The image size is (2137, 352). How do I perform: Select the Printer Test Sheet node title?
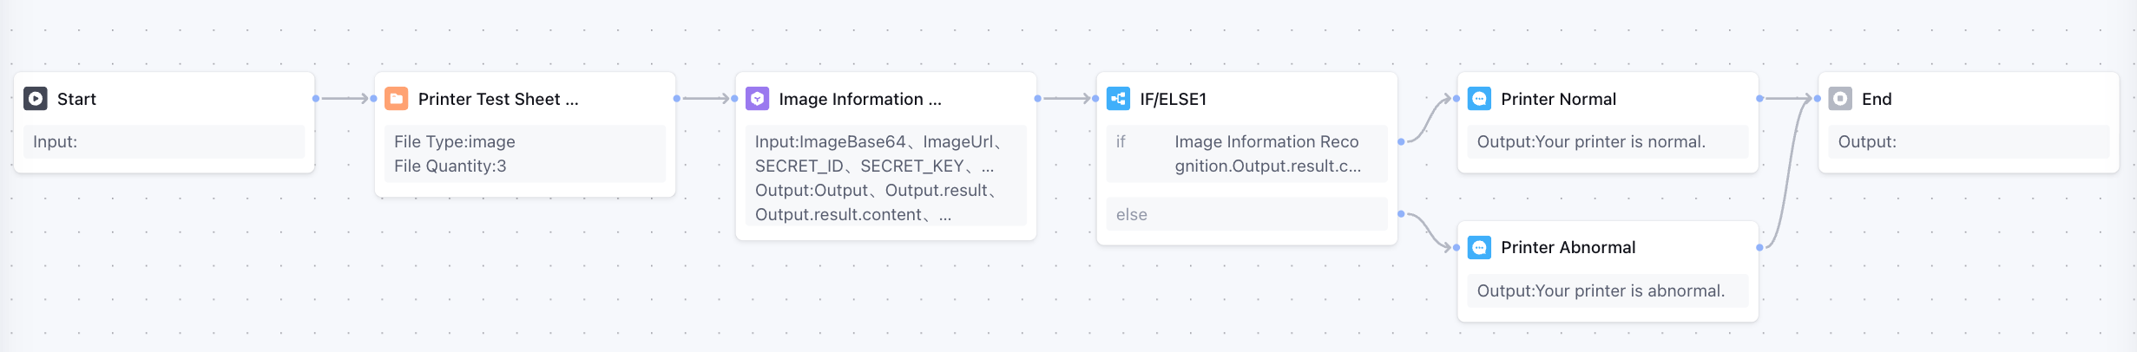(498, 99)
